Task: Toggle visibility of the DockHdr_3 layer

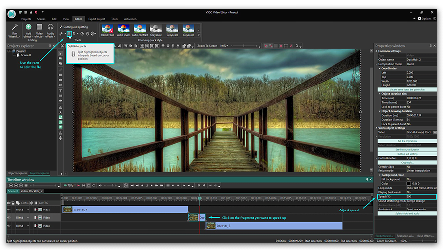Action: 9,226
